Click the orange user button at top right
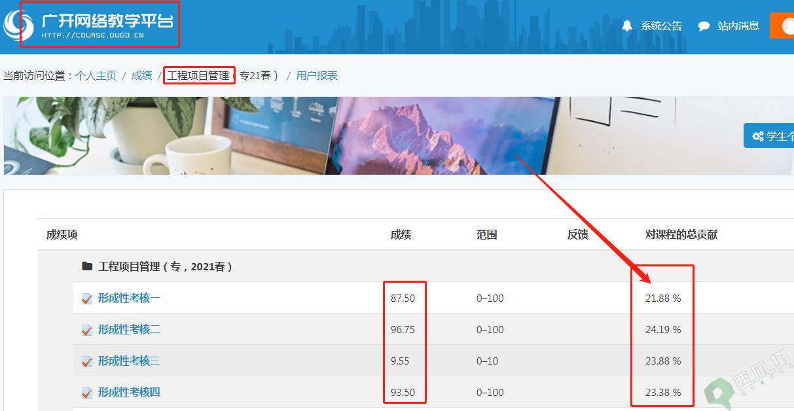The height and width of the screenshot is (411, 794). tap(782, 26)
